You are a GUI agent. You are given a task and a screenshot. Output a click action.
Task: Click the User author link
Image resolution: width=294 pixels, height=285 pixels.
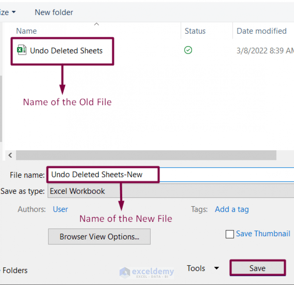tap(61, 209)
